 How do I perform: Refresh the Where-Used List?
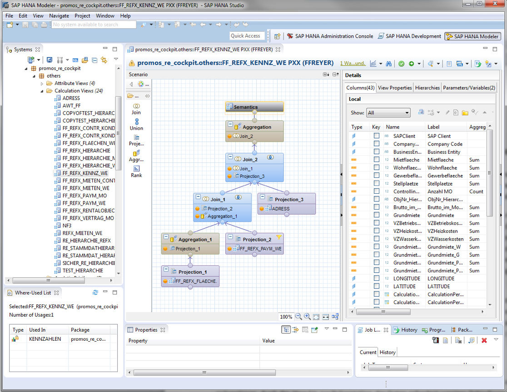point(95,293)
